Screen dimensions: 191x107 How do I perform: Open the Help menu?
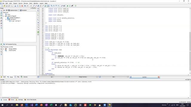[x=46, y=3]
